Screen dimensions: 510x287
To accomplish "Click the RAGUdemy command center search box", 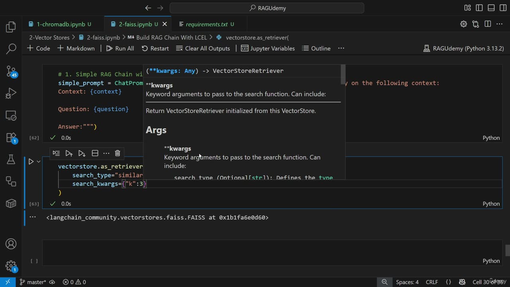I will (267, 8).
